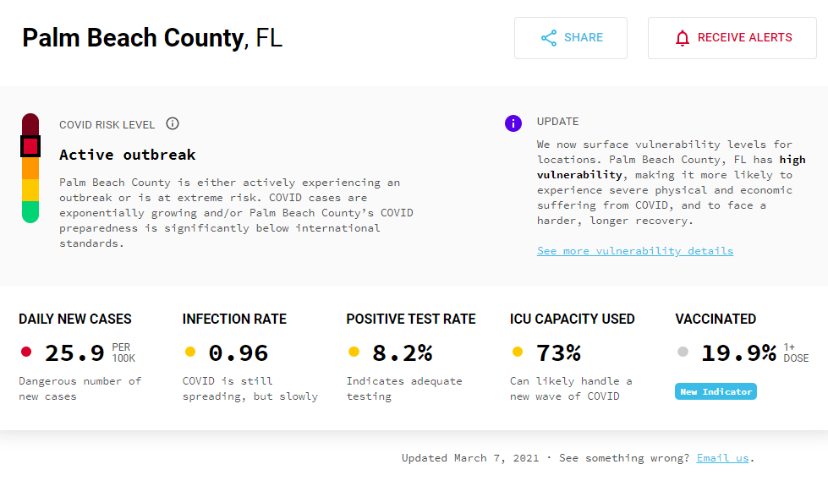Click the dark red risk level segment
This screenshot has width=828, height=486.
coord(30,124)
